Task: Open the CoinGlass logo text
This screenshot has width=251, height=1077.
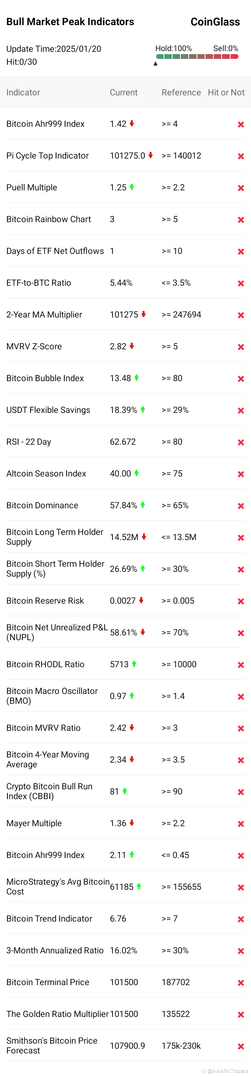Action: tap(215, 22)
